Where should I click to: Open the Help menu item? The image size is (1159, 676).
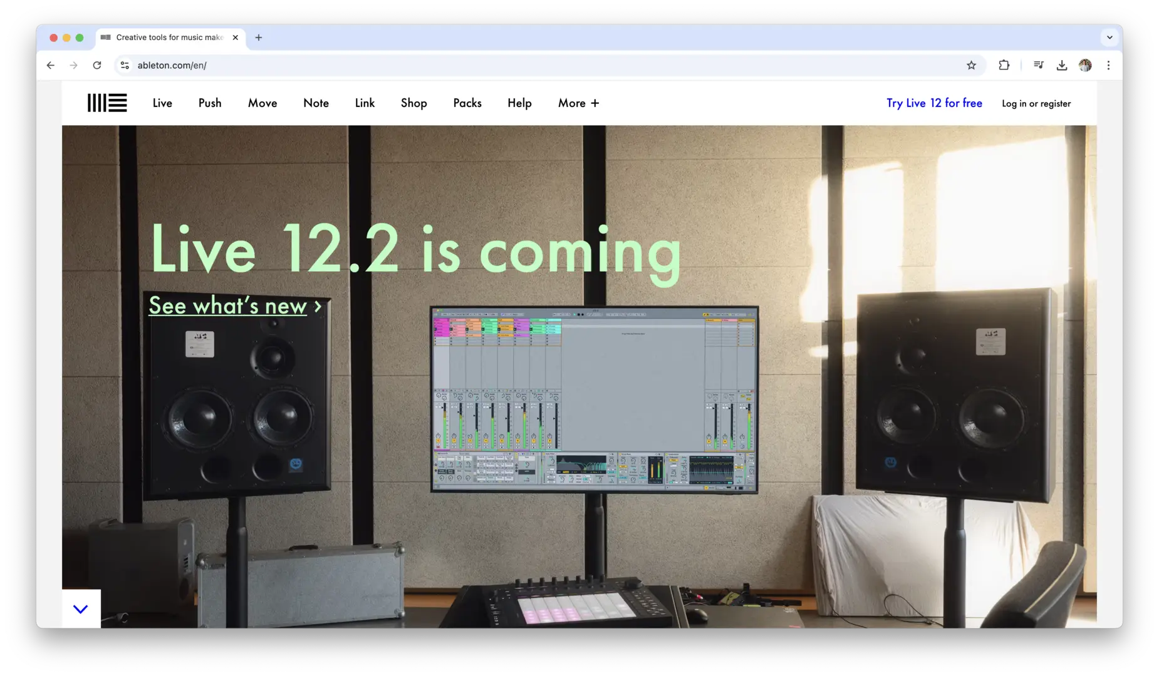click(519, 103)
